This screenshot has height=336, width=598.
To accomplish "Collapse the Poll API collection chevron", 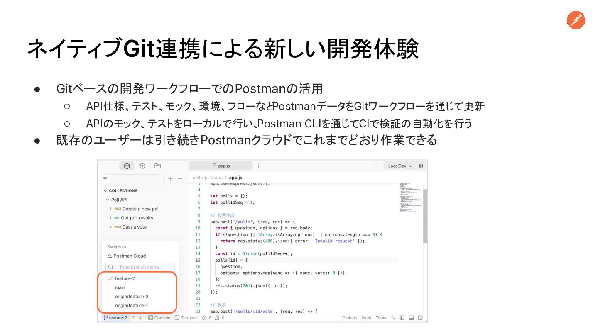I will point(108,200).
